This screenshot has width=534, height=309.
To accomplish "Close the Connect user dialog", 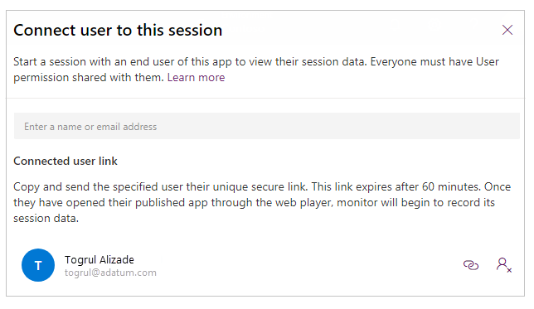I will [x=507, y=30].
